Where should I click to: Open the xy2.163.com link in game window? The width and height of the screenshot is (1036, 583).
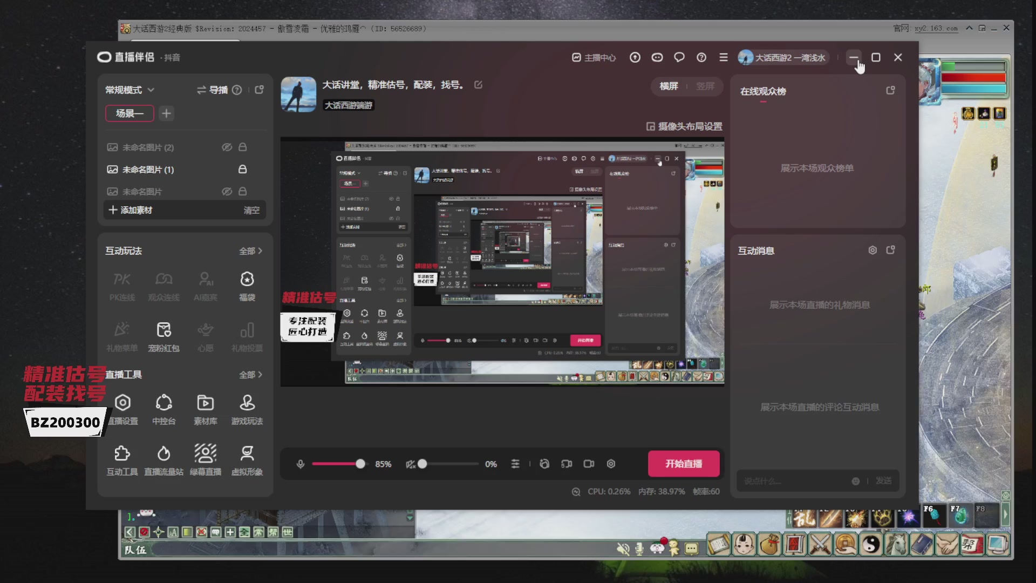[x=936, y=29]
